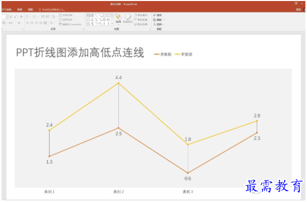Open the font size dropdown arrow

(7, 17)
